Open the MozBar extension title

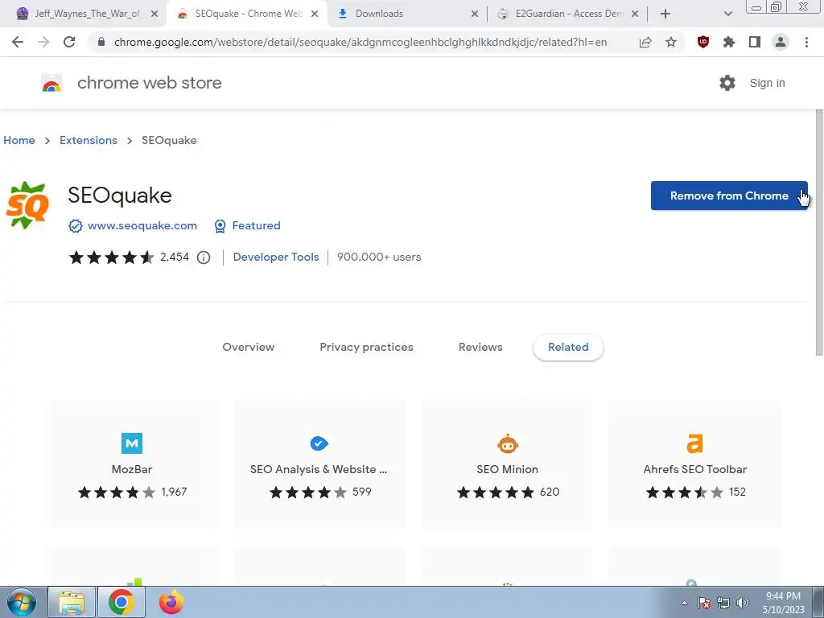click(x=132, y=469)
